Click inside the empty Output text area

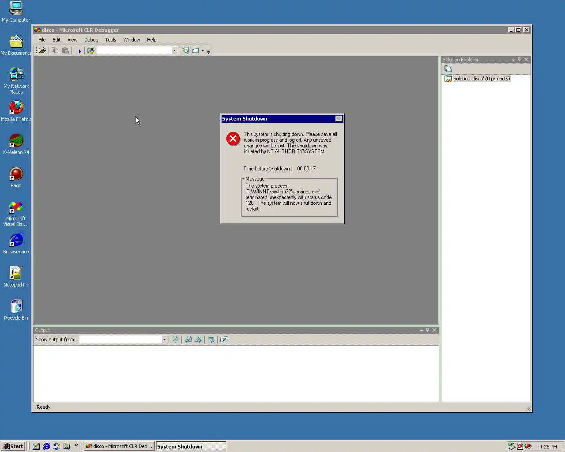coord(236,373)
